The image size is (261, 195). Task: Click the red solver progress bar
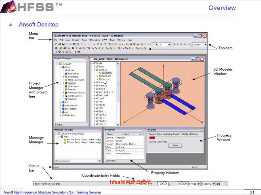pyautogui.click(x=152, y=138)
